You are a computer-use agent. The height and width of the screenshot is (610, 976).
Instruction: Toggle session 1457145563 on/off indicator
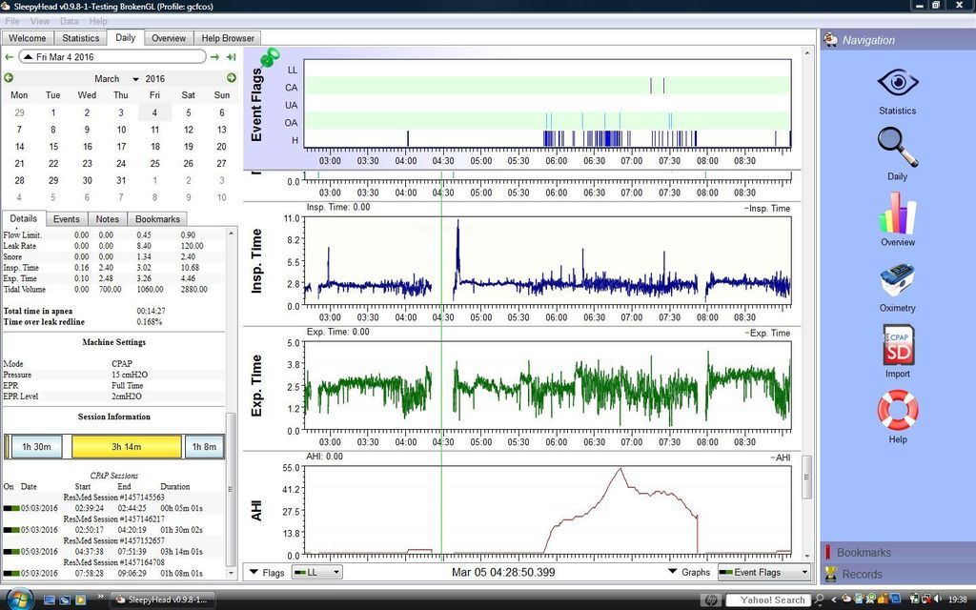(11, 509)
